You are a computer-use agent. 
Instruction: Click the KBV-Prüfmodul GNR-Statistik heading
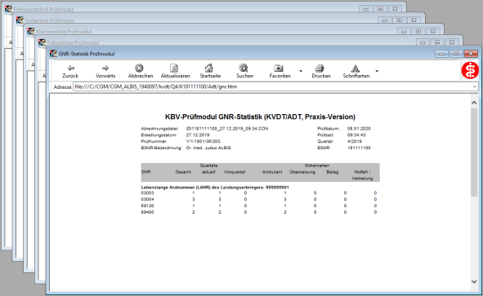pos(260,117)
